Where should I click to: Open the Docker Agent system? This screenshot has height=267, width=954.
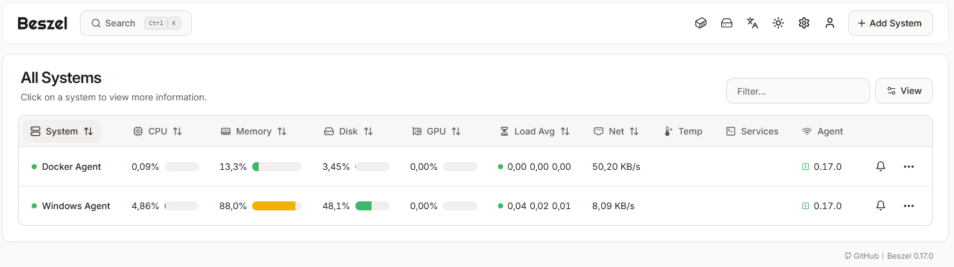pyautogui.click(x=72, y=167)
